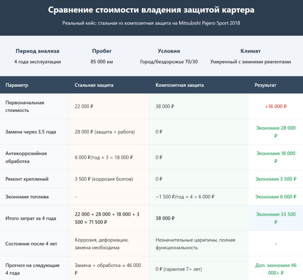The width and height of the screenshot is (303, 280).
Task: Click 'Незначительные царапины, полная функциональность' cell
Action: click(195, 244)
